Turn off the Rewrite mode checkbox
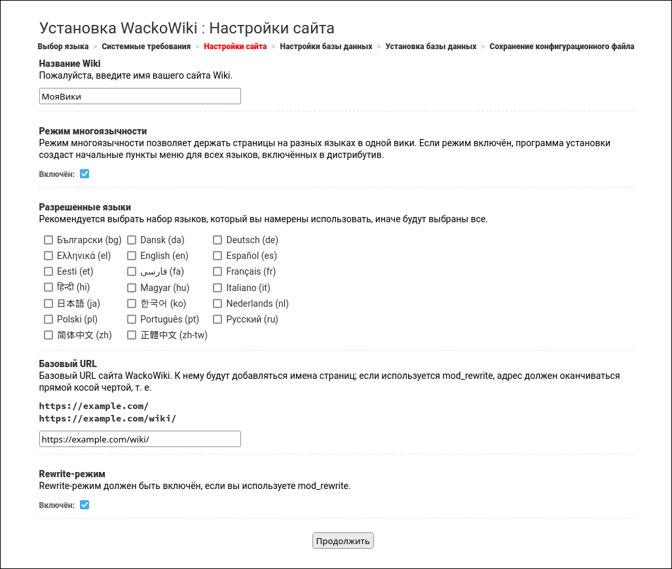 coord(84,505)
